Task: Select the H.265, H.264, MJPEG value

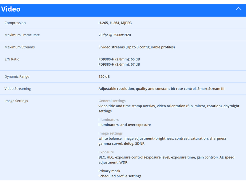Action: point(115,23)
